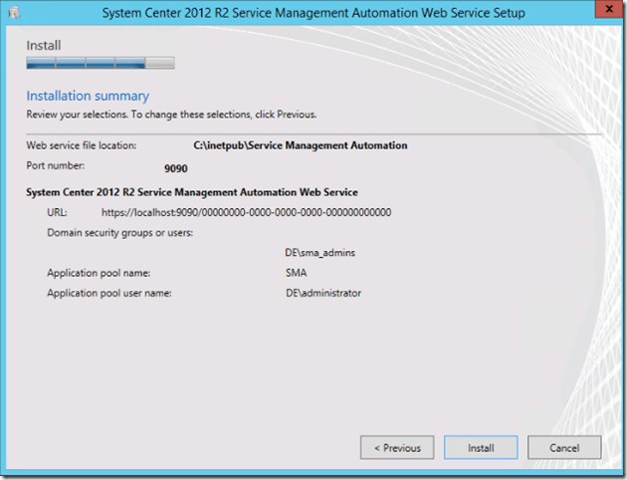The image size is (627, 480).
Task: Click the DE\administrator user name value
Action: pyautogui.click(x=322, y=293)
